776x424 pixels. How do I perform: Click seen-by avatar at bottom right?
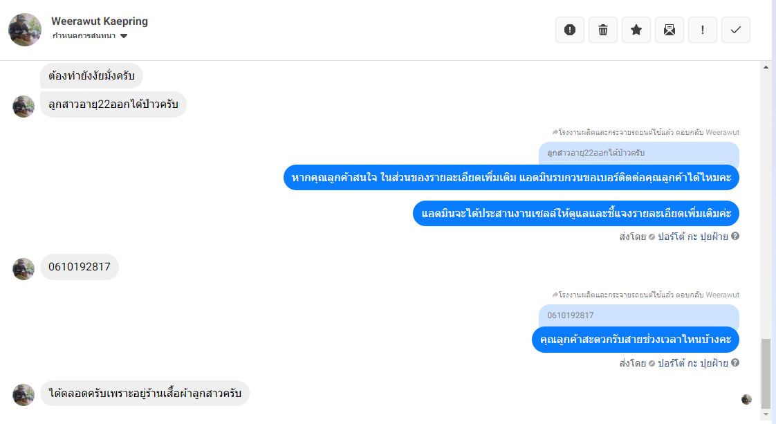pyautogui.click(x=746, y=399)
